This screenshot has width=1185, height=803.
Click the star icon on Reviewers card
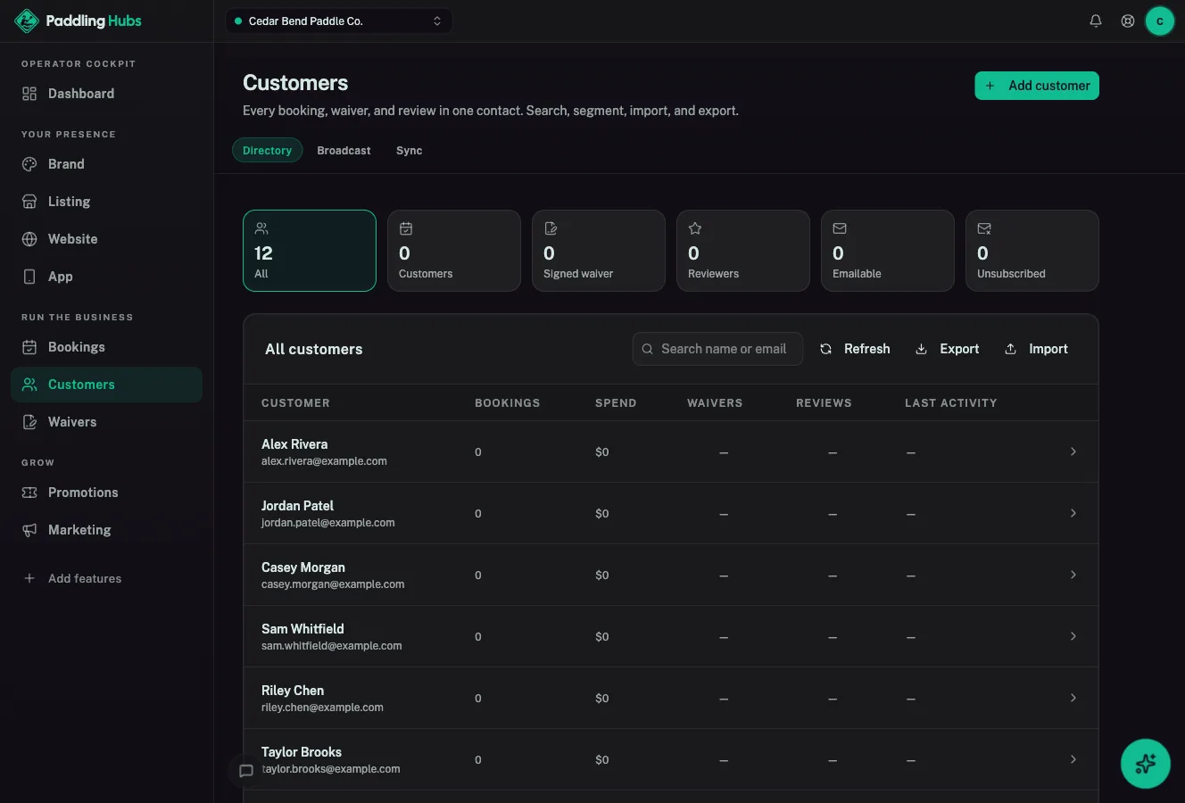point(695,228)
